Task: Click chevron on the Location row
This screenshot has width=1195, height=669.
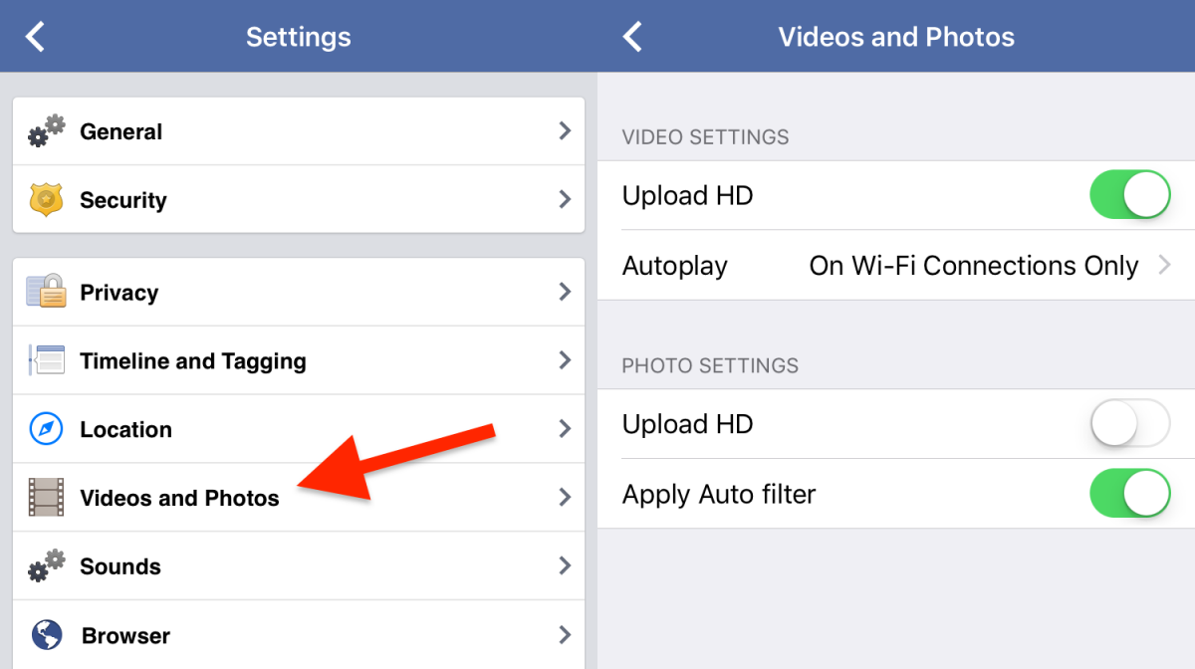Action: click(x=565, y=429)
